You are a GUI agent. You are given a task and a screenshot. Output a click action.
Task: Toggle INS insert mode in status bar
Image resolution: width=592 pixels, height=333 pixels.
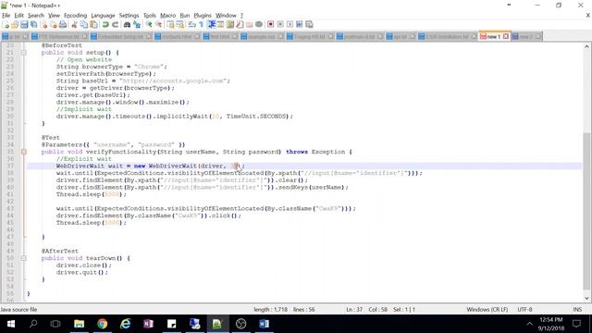pos(577,310)
